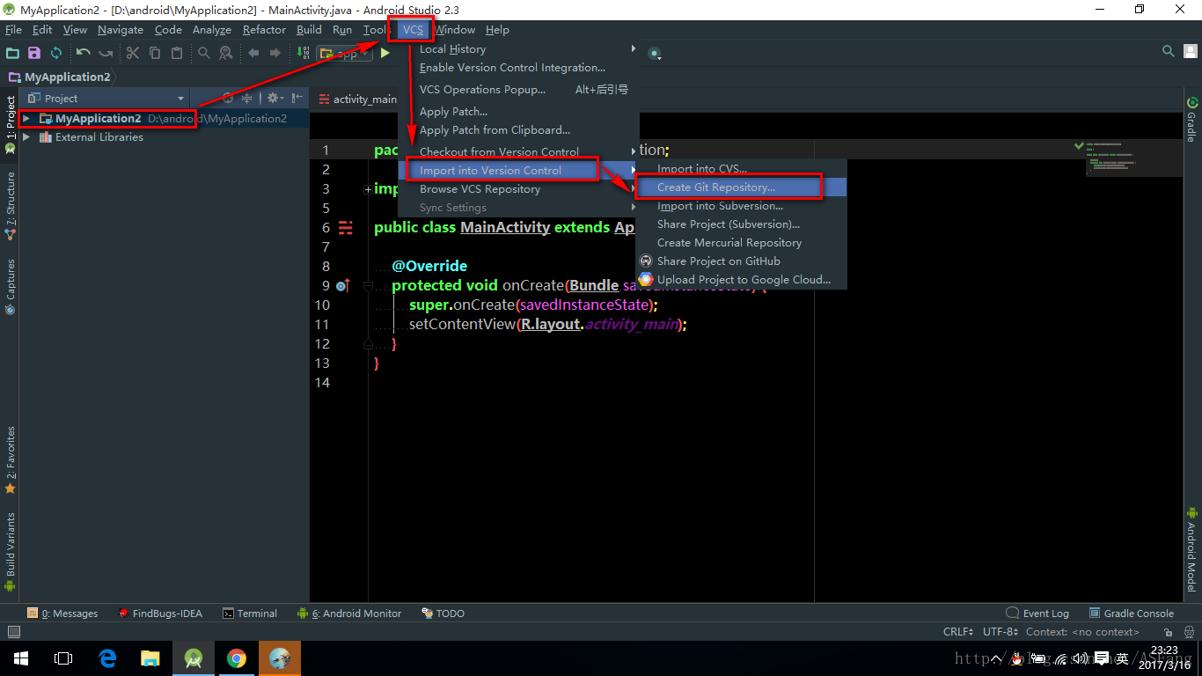Open the Terminal tool window
1202x676 pixels.
tap(249, 614)
